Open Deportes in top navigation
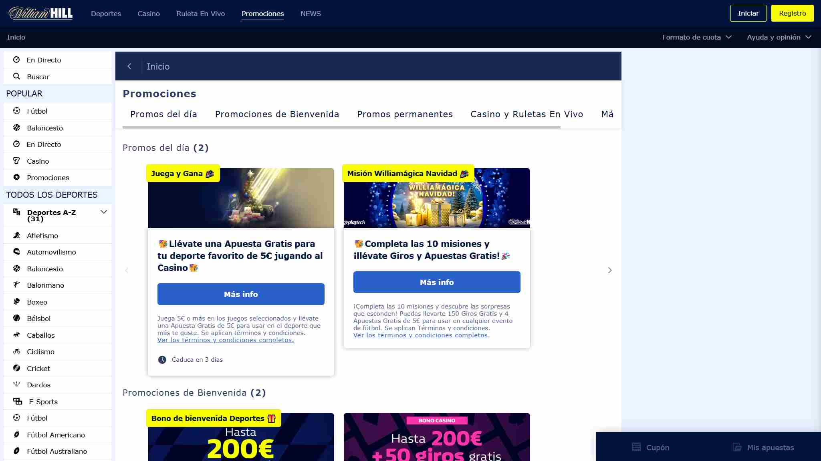The image size is (821, 461). 106,14
